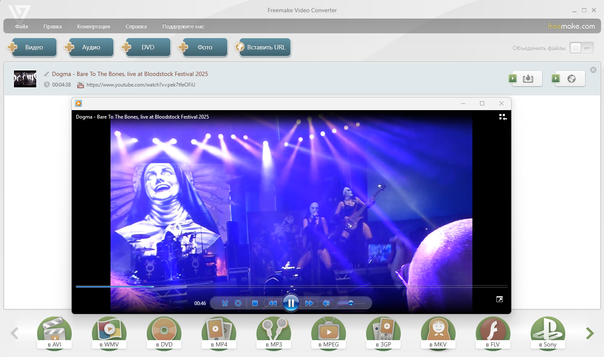
Task: Convert to DVD format
Action: [164, 333]
